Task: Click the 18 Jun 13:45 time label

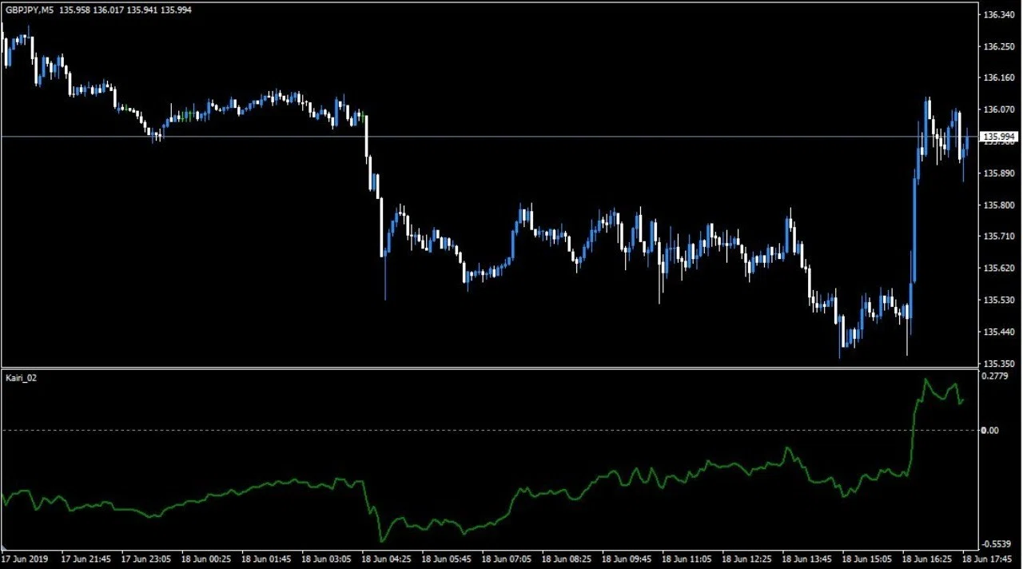Action: 807,558
